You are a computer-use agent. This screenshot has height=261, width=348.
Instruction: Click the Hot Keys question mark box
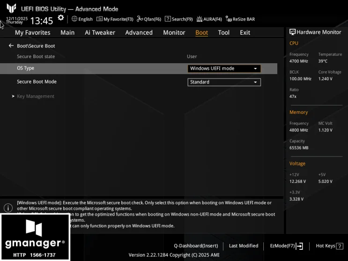coord(340,246)
